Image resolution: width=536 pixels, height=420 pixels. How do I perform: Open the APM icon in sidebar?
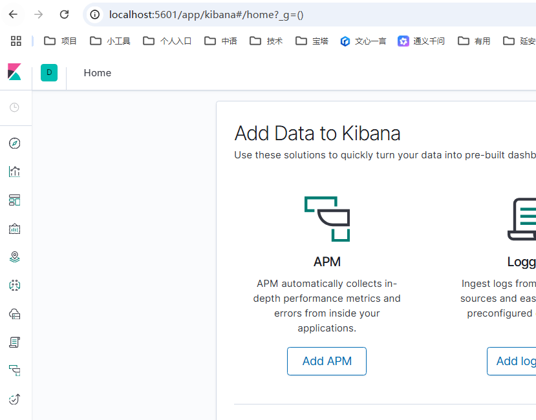[15, 371]
